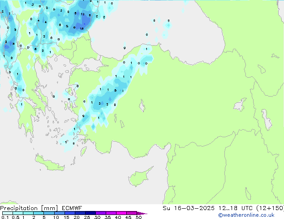Click the 0.1–0.5 mm legend swatch
The image size is (284, 219).
pyautogui.click(x=8, y=213)
